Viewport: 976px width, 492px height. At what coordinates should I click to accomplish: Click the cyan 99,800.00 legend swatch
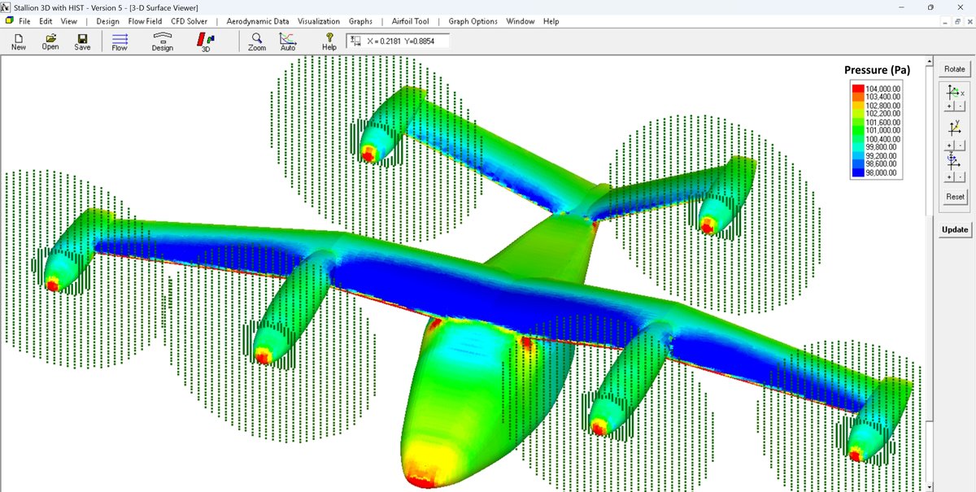click(x=858, y=147)
